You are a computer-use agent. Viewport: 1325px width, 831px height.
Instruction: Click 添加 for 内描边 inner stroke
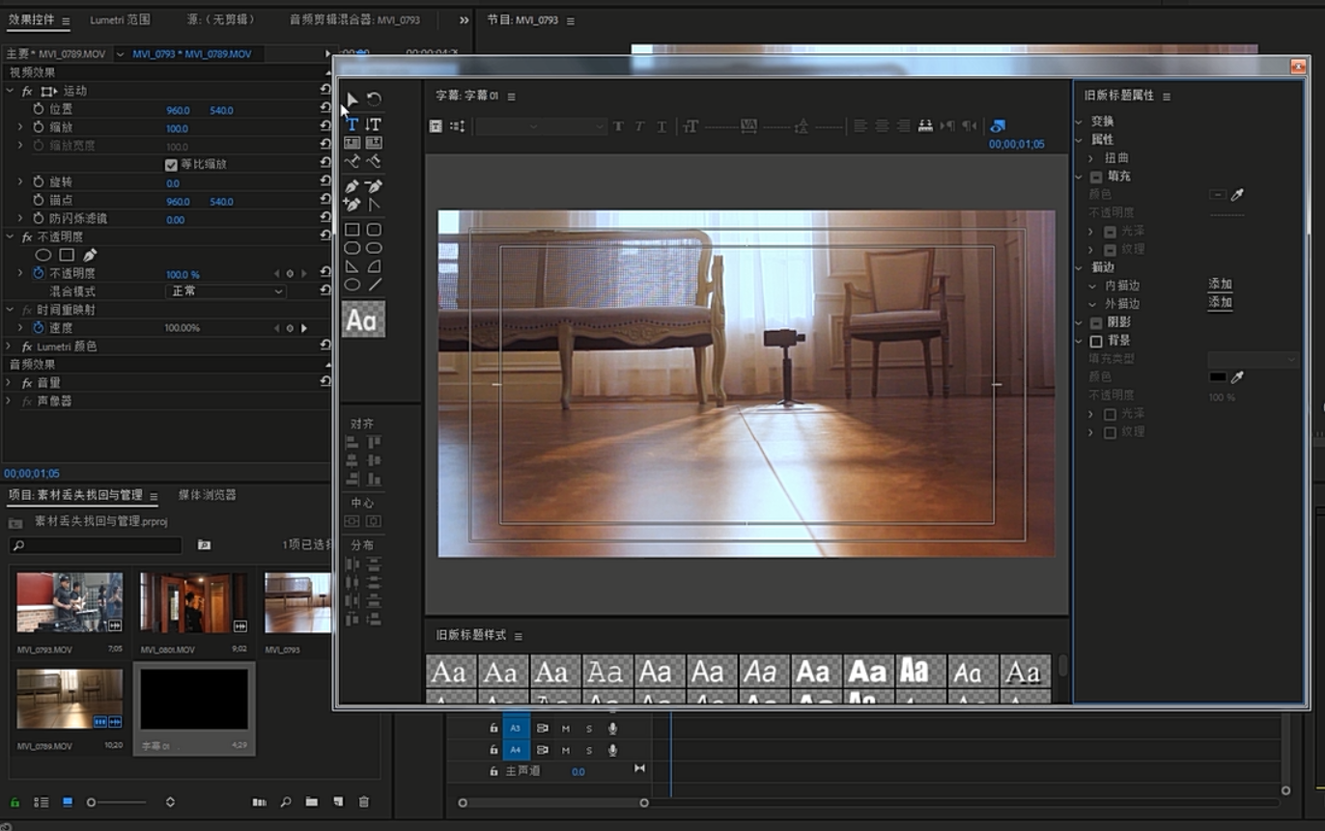[x=1220, y=285]
